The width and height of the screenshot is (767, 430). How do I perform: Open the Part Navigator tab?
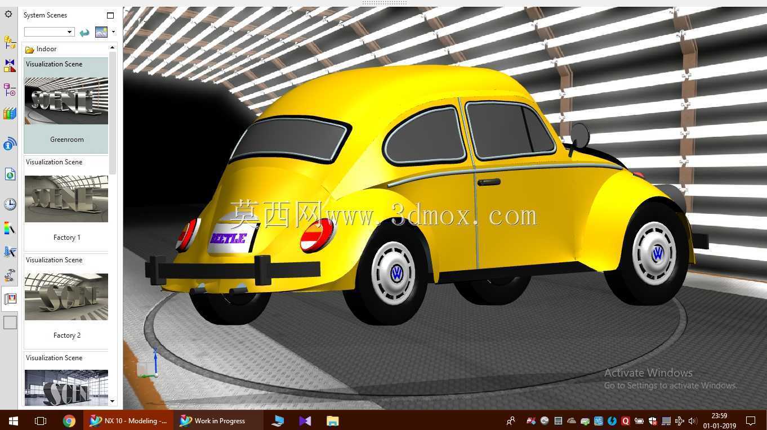pyautogui.click(x=10, y=89)
